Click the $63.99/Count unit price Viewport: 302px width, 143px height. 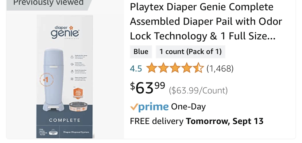(198, 90)
